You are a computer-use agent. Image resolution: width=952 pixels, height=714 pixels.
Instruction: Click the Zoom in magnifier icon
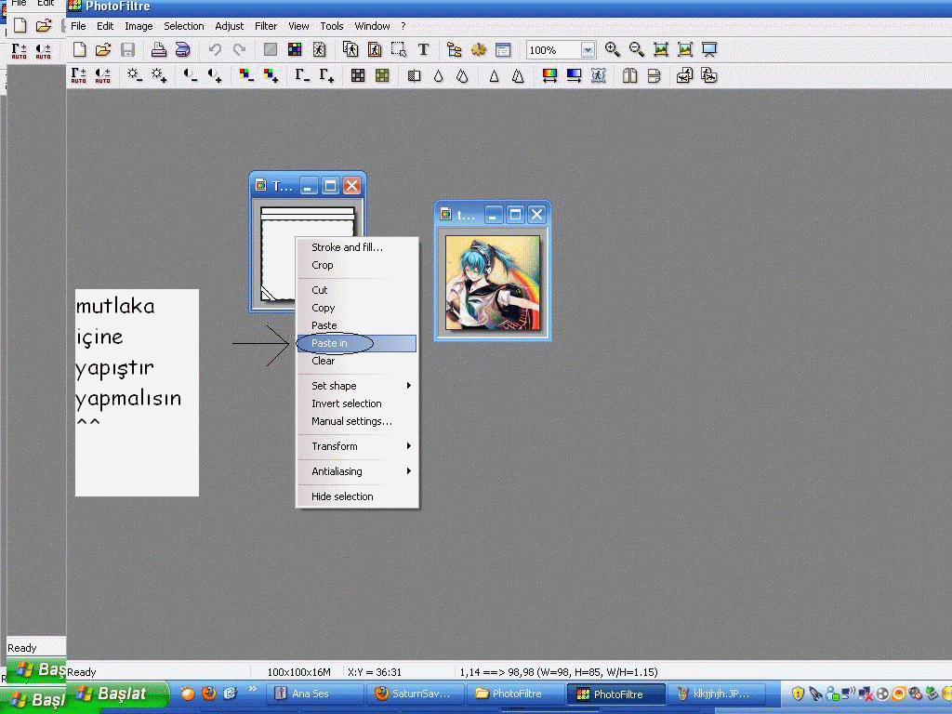[613, 50]
